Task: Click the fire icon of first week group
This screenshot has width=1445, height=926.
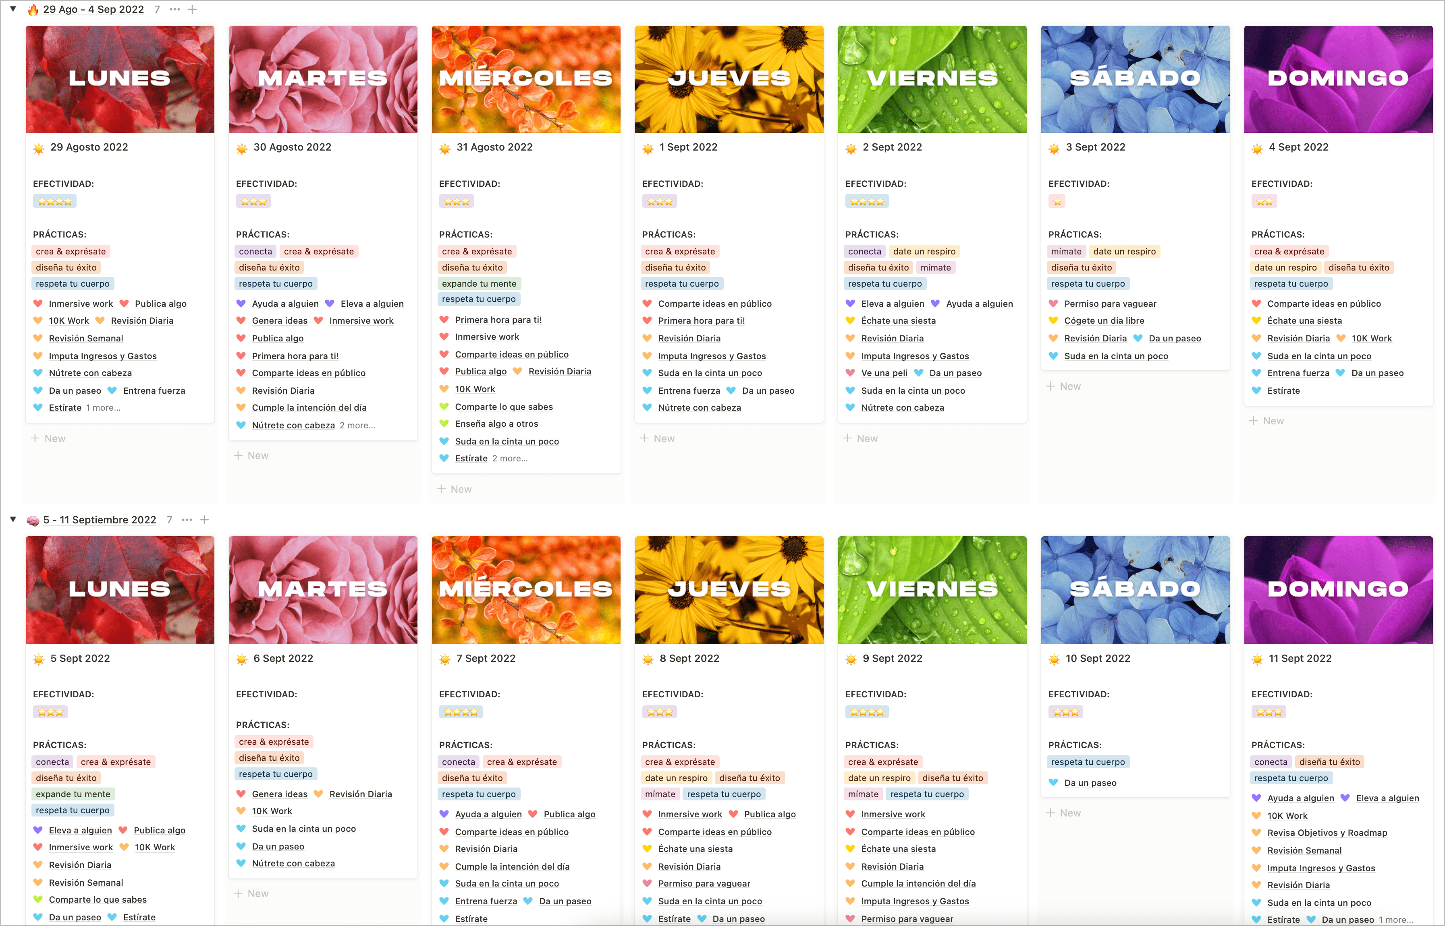Action: pyautogui.click(x=33, y=10)
